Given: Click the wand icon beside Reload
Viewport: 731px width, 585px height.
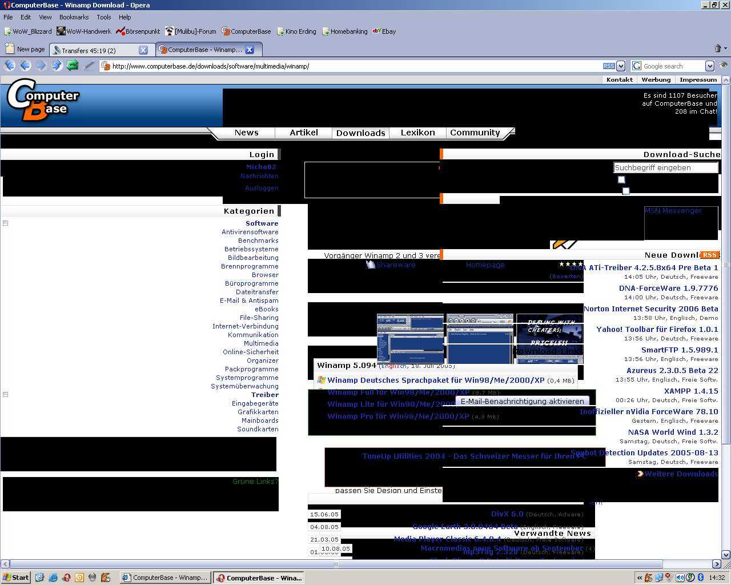Looking at the screenshot, I should (x=89, y=66).
